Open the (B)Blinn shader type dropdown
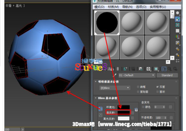The width and height of the screenshot is (186, 131). pos(115,88)
